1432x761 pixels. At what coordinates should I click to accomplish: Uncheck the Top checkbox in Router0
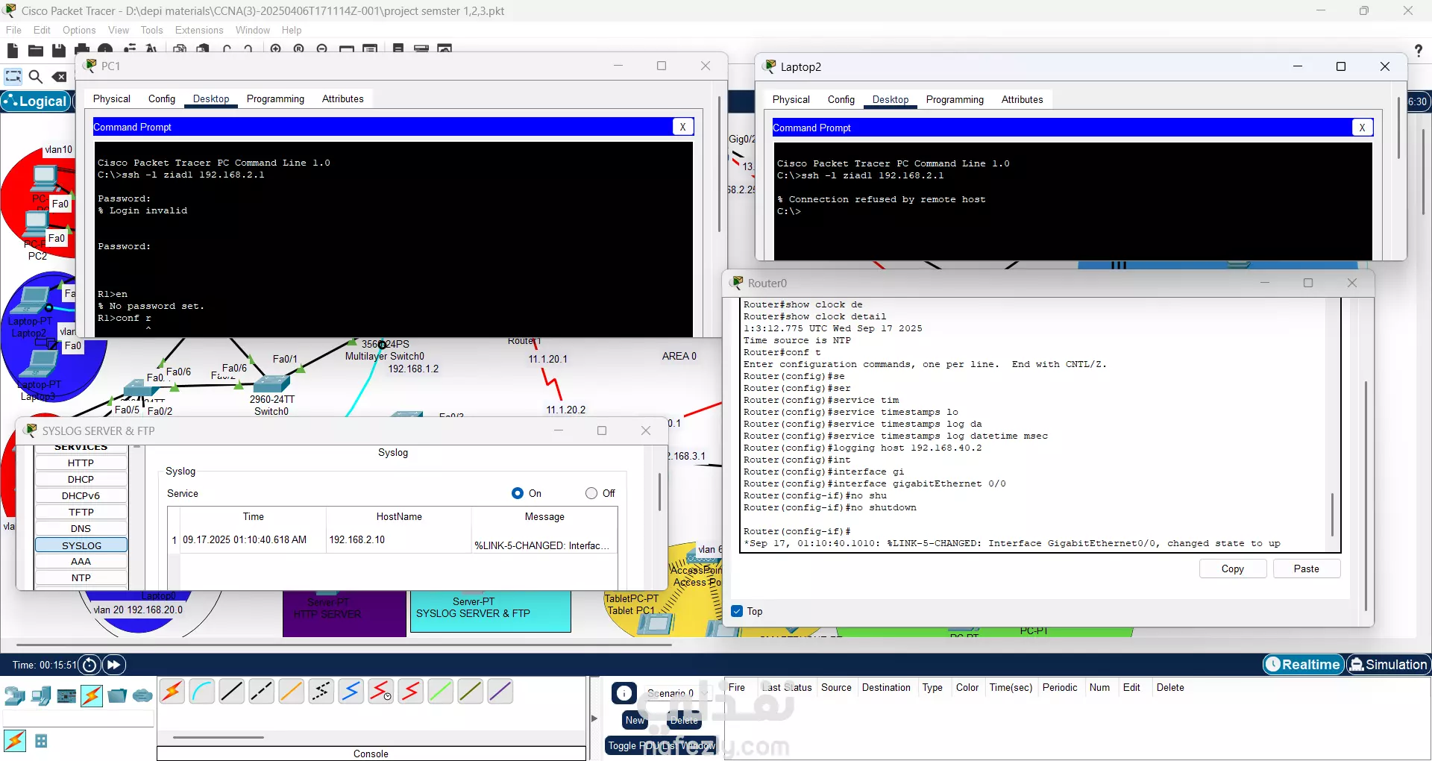[737, 611]
